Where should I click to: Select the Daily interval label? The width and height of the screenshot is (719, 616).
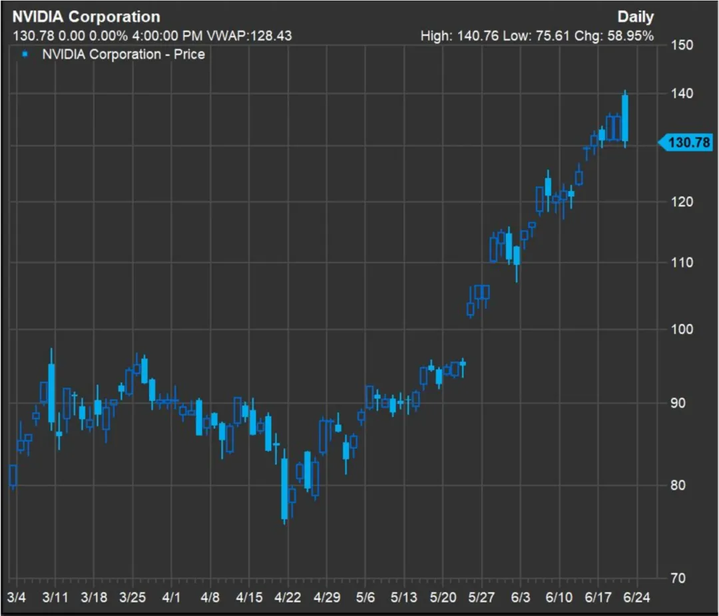[x=635, y=17]
